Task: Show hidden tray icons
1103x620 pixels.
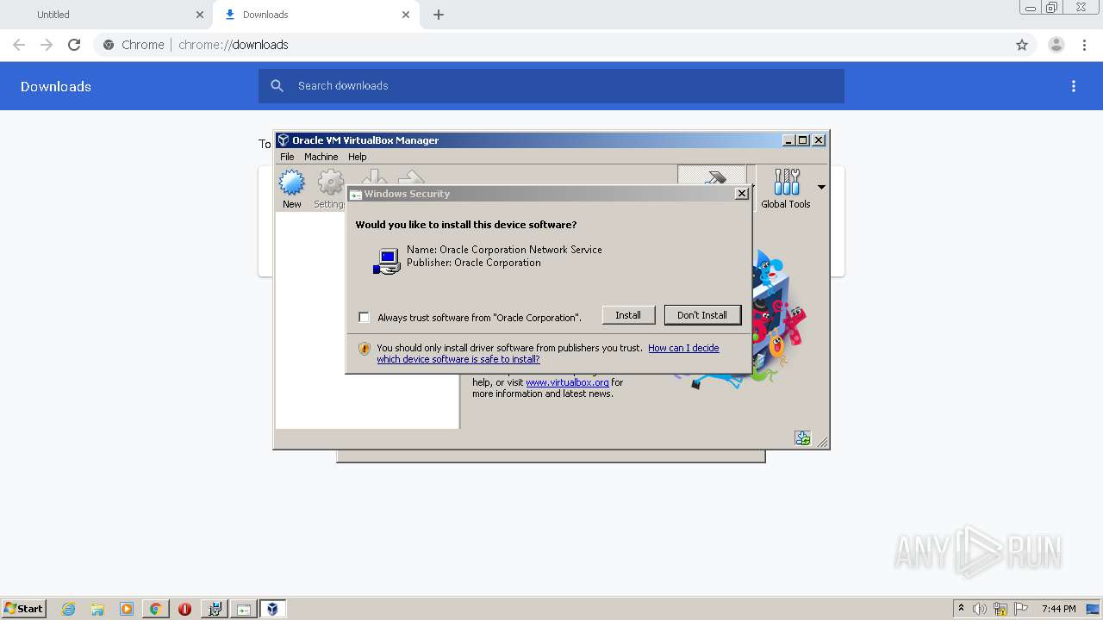Action: pyautogui.click(x=961, y=608)
